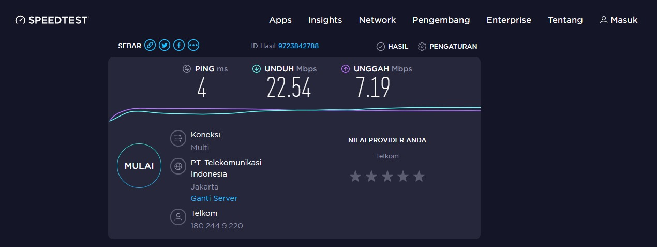Open result ID 9723842788 link
The height and width of the screenshot is (247, 657).
click(x=298, y=46)
